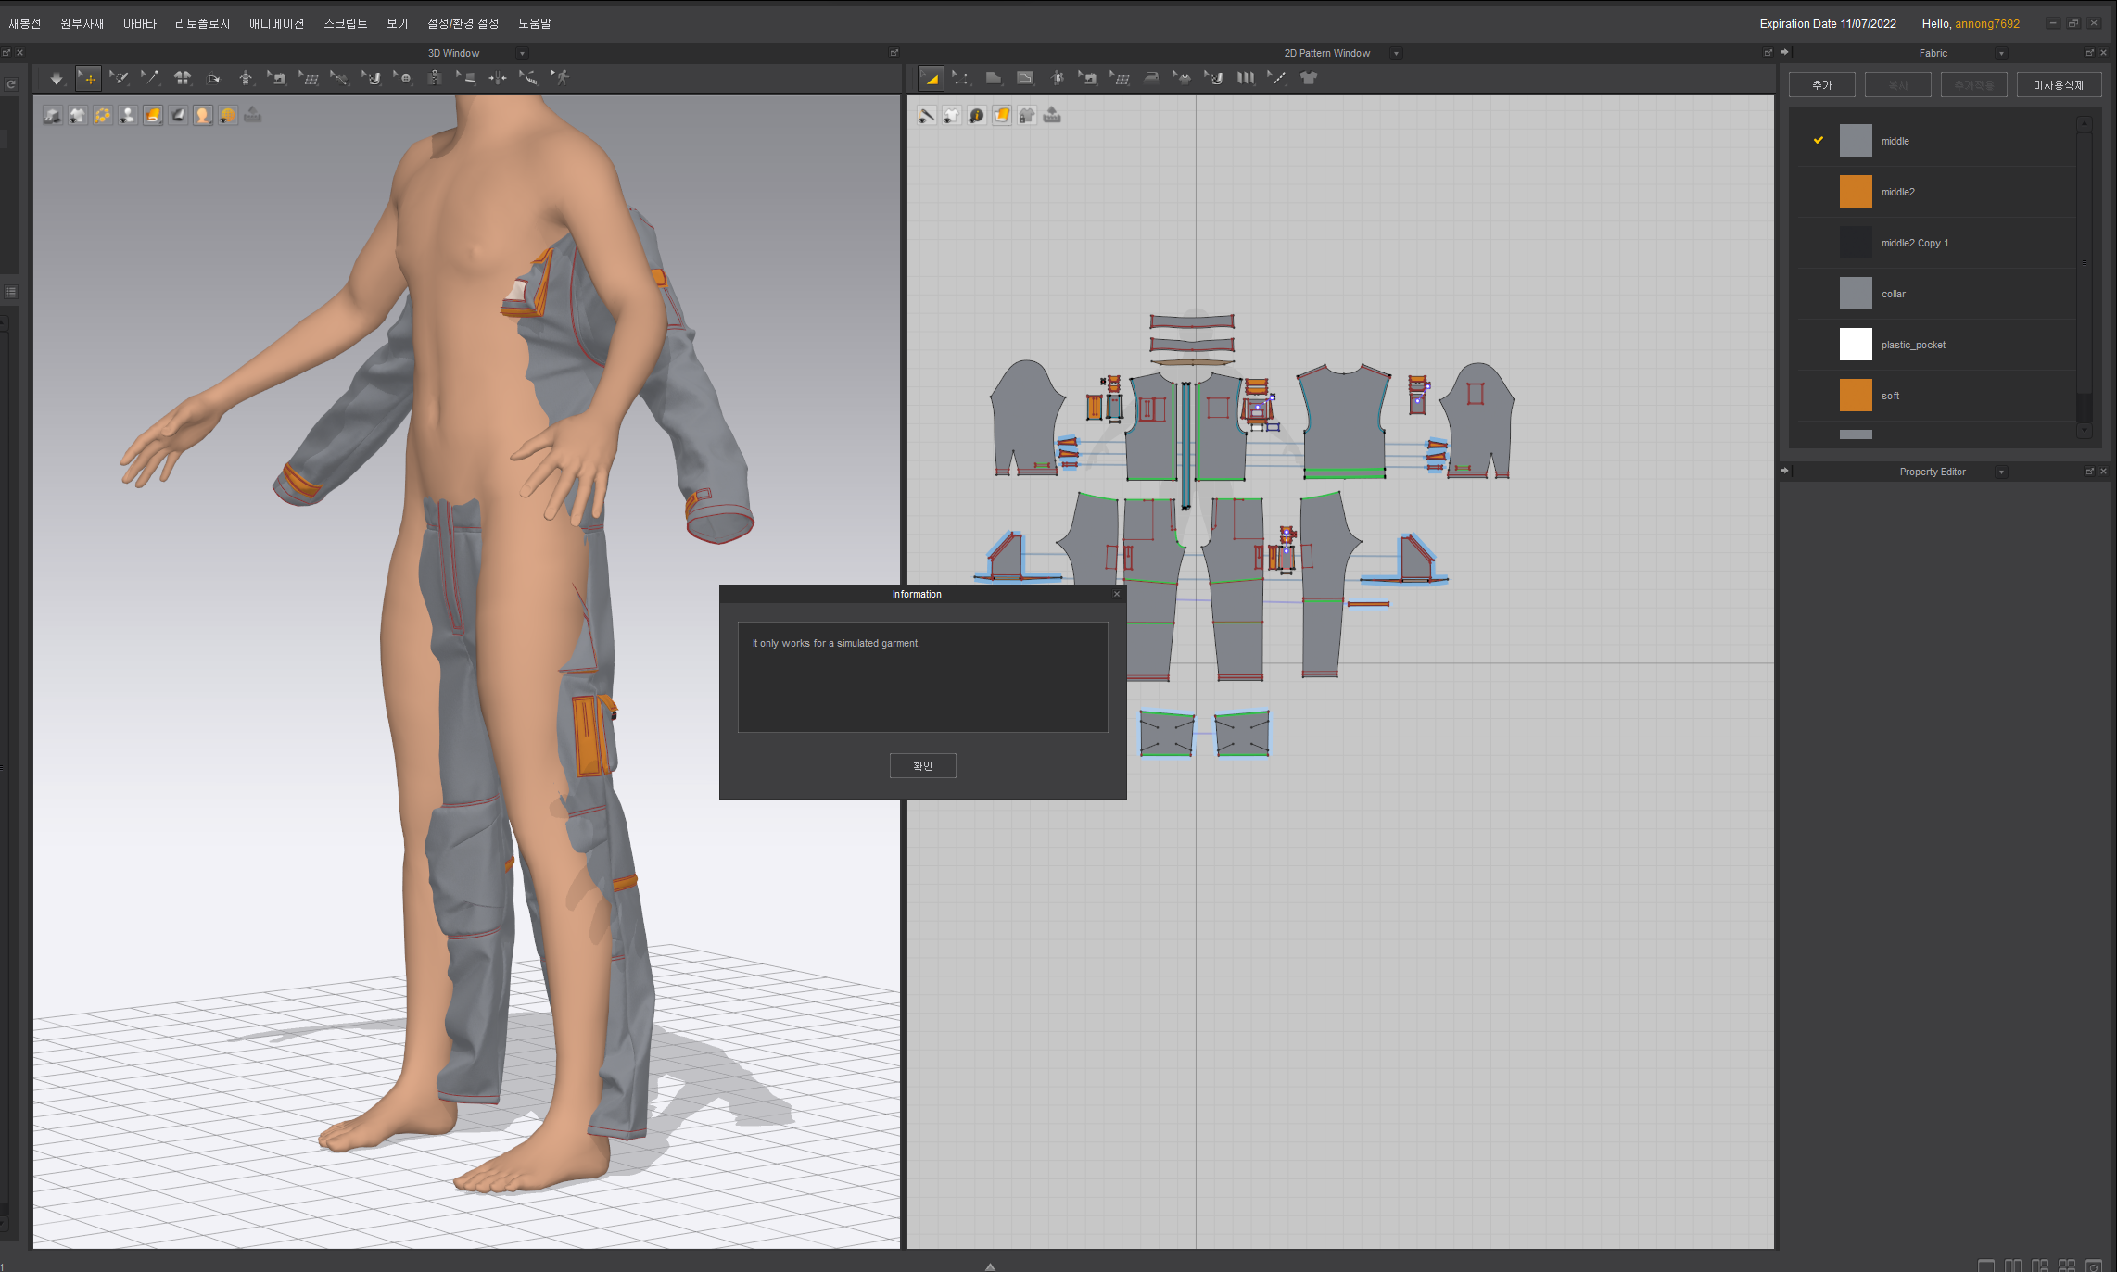Image resolution: width=2117 pixels, height=1272 pixels.
Task: Click the walking-figure animation icon in the 3D toolbar
Action: click(x=561, y=79)
